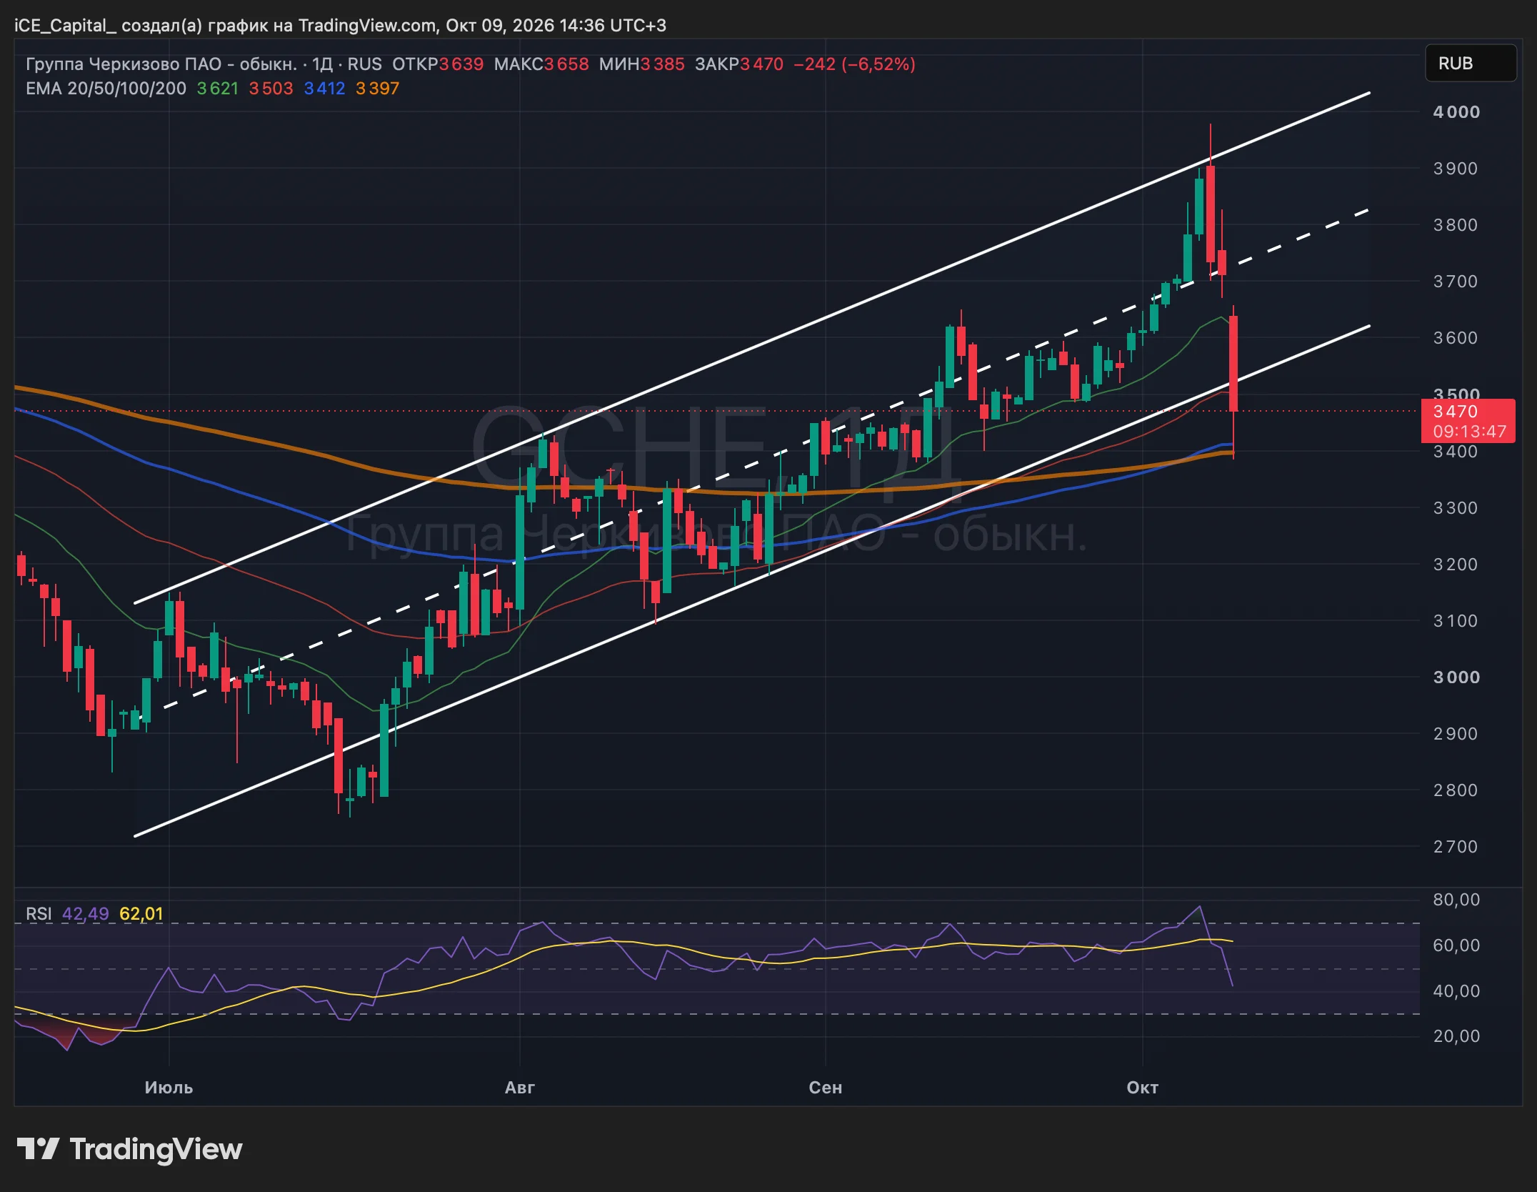Click the RSI indicator label
Screen dimensions: 1537x1192
pyautogui.click(x=39, y=914)
